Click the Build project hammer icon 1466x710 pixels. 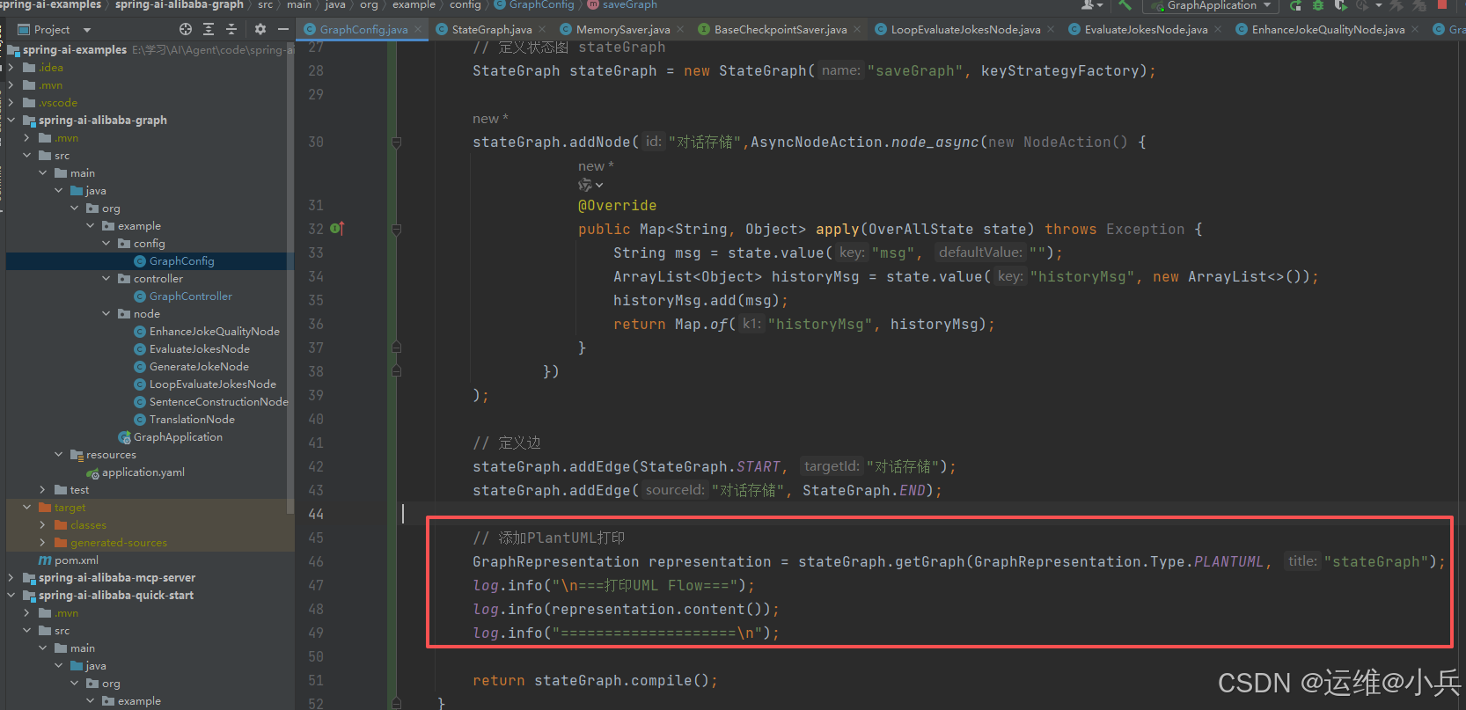(x=1125, y=5)
